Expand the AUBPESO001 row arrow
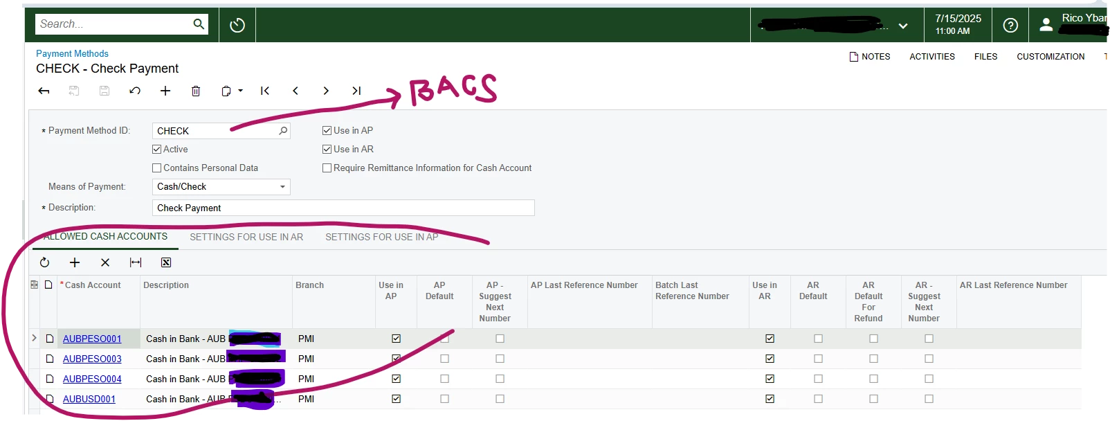 point(34,338)
